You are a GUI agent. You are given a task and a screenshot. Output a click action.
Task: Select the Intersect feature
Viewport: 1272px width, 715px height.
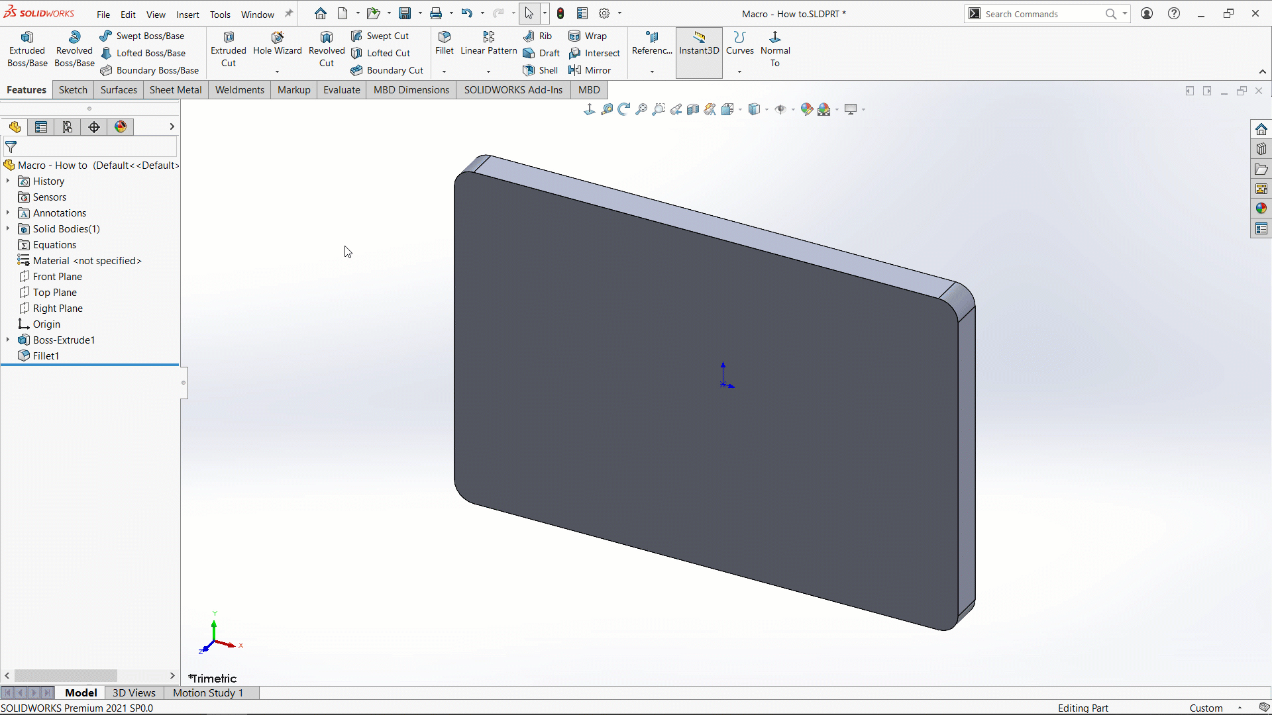coord(594,53)
